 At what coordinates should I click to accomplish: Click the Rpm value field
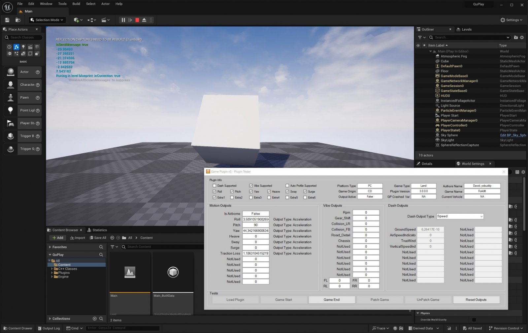pyautogui.click(x=366, y=213)
